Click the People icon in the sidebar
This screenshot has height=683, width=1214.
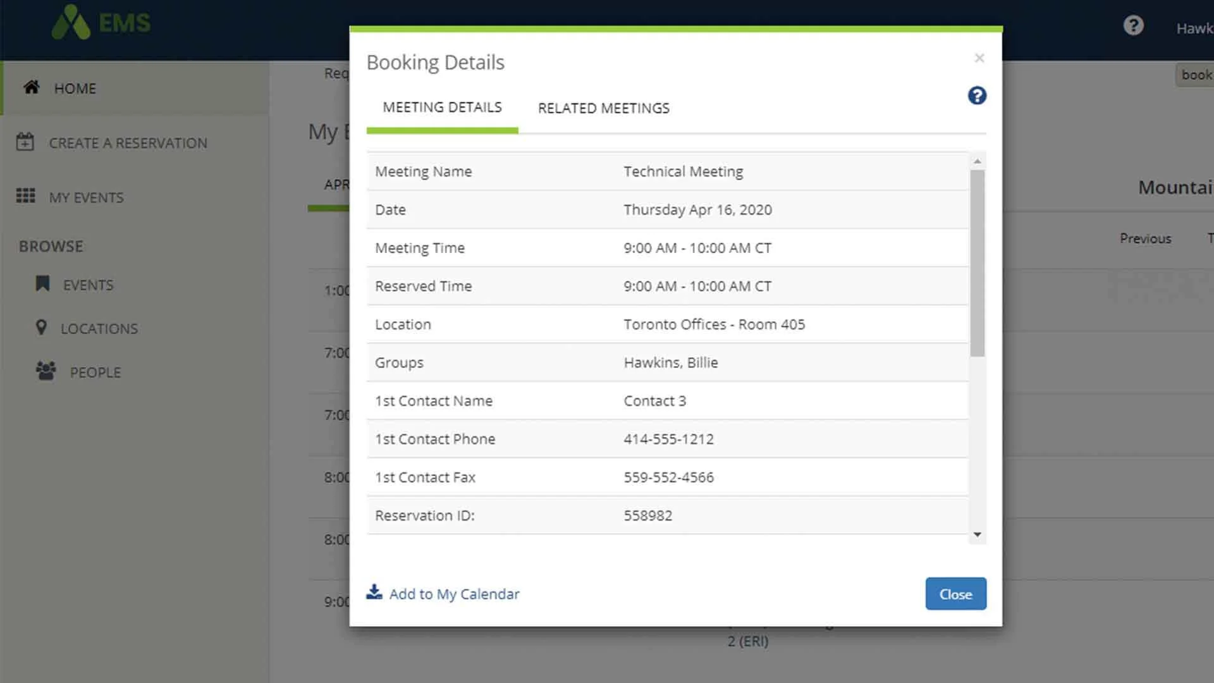tap(45, 371)
